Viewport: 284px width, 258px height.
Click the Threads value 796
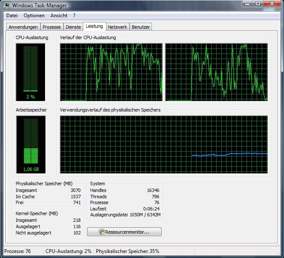coord(156,197)
